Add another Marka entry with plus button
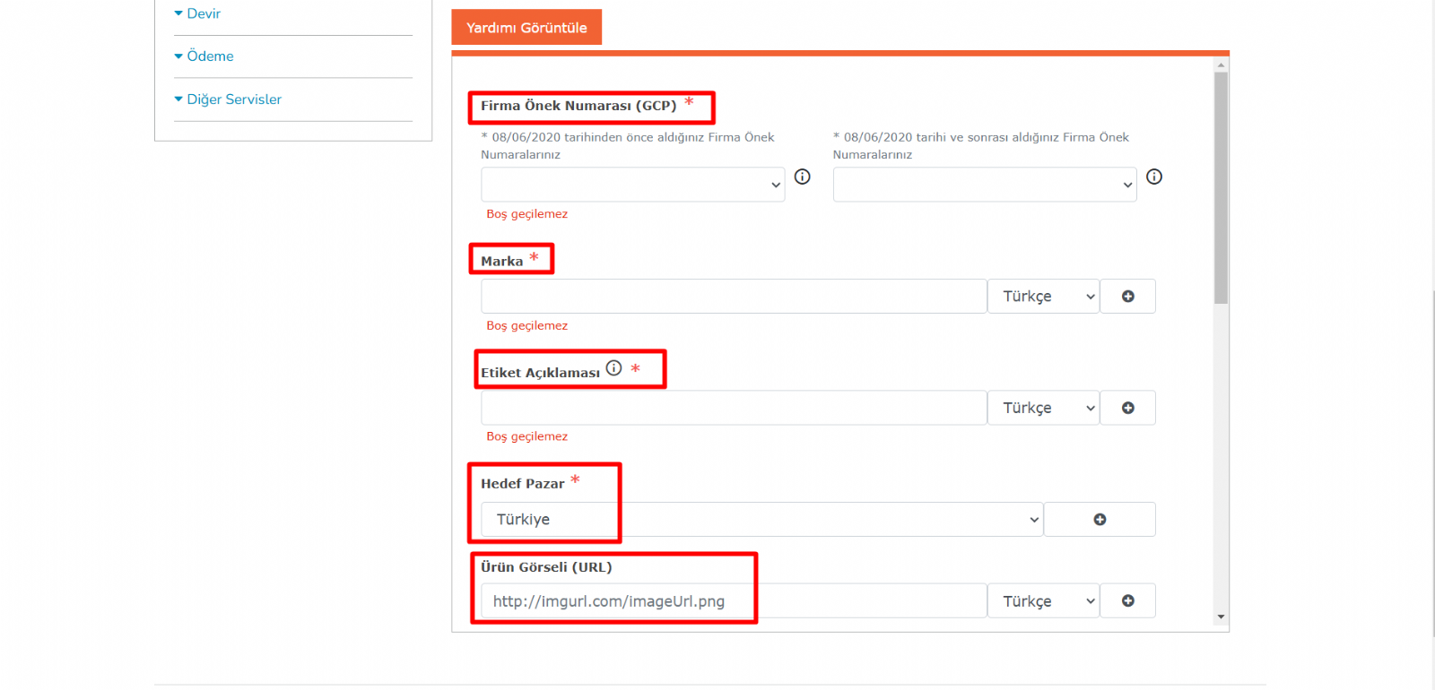Image resolution: width=1435 pixels, height=690 pixels. coord(1127,297)
